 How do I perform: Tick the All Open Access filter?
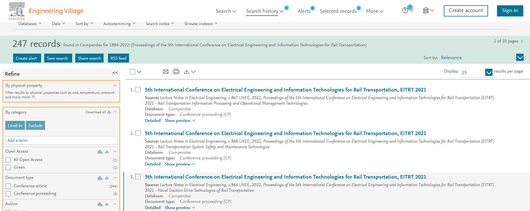click(x=8, y=160)
